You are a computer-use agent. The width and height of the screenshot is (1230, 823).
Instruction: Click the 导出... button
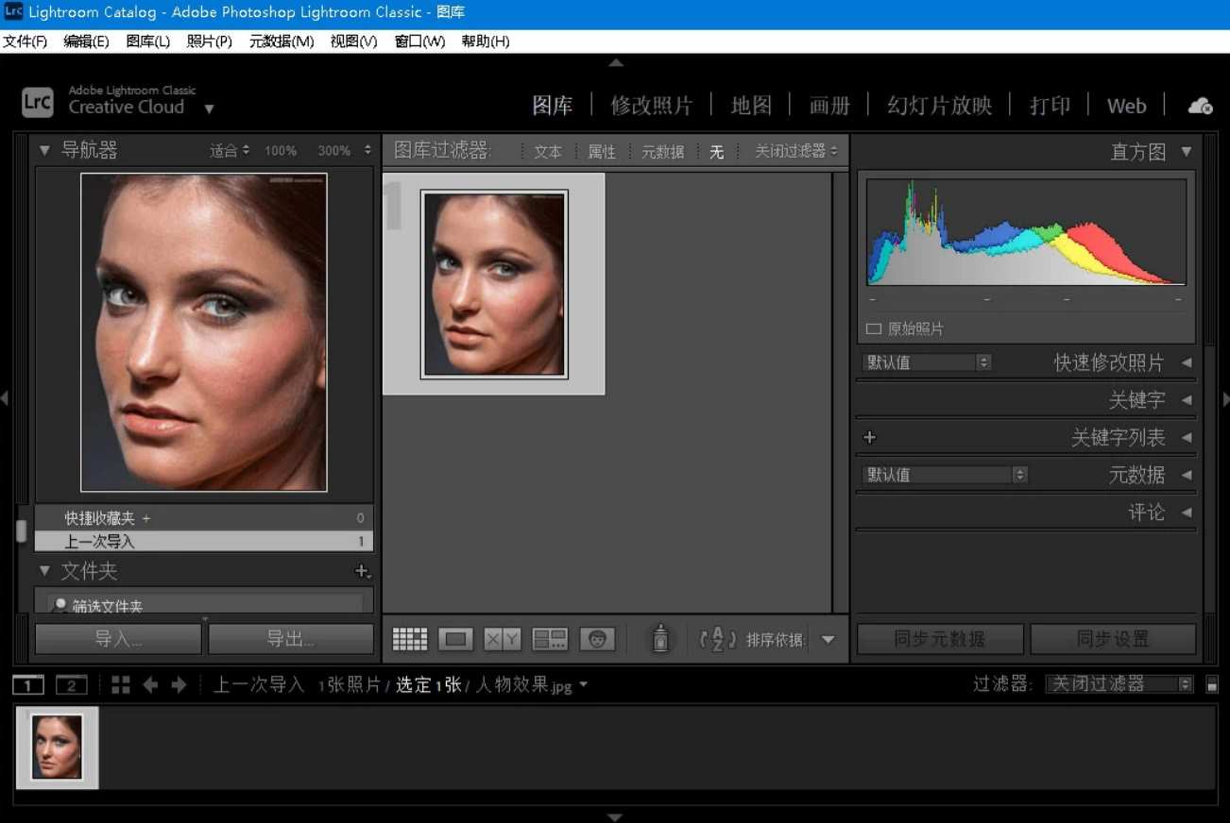click(290, 639)
